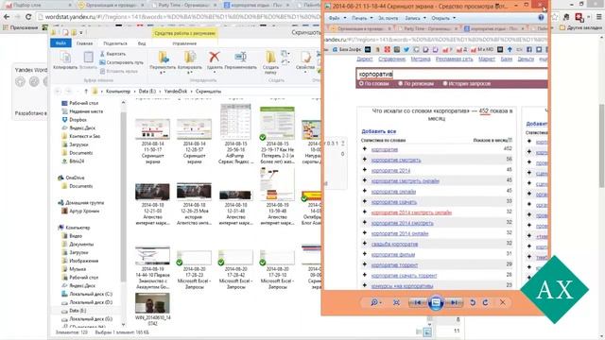Click Data (E:) in Explorer address breadcrumb
Image resolution: width=605 pixels, height=340 pixels.
pyautogui.click(x=147, y=92)
